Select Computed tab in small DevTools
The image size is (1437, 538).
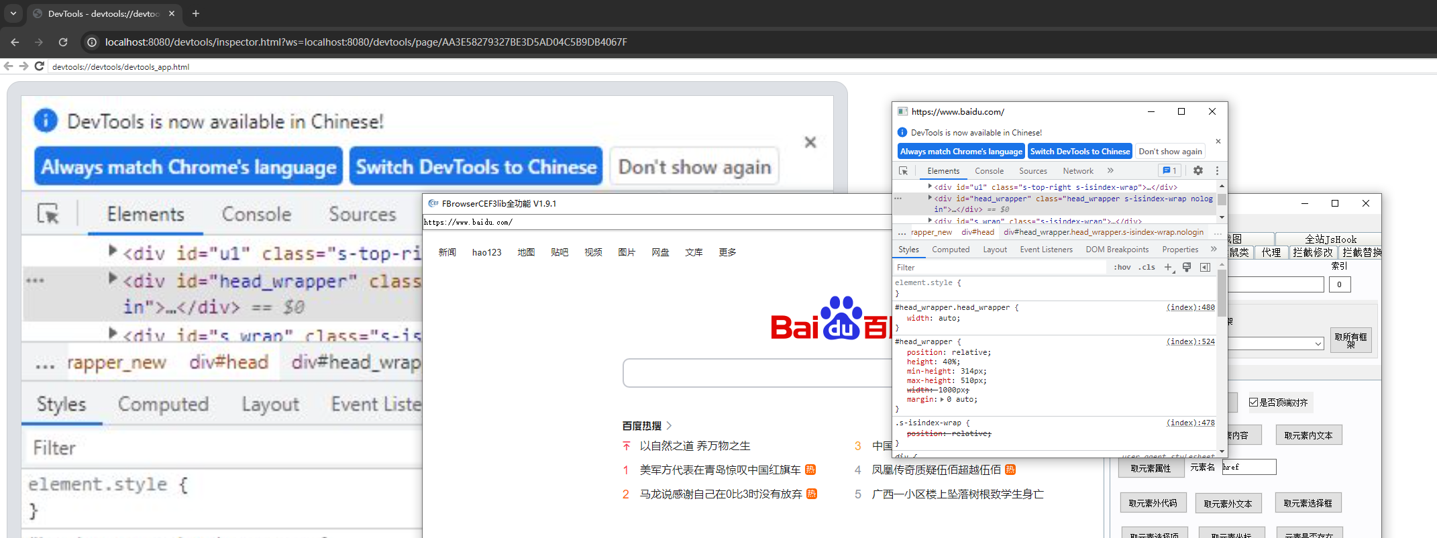(x=951, y=250)
